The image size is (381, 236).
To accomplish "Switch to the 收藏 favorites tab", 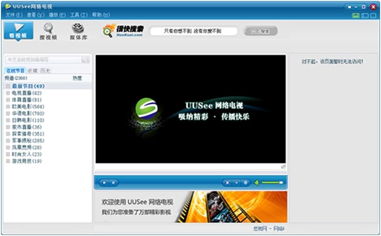I will tap(32, 71).
